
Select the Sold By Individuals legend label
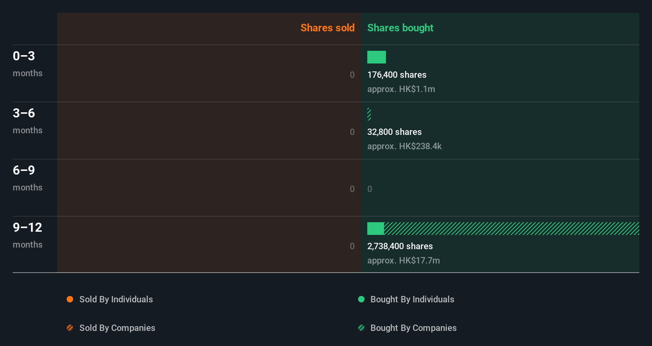coord(116,299)
